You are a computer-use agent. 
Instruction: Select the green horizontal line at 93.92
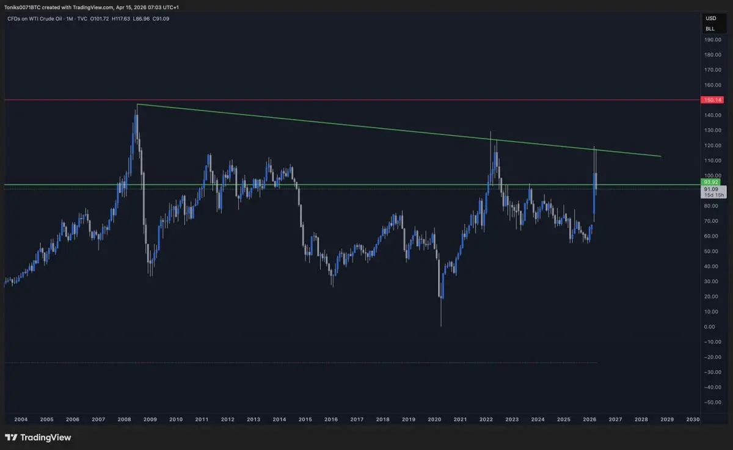[x=351, y=184]
